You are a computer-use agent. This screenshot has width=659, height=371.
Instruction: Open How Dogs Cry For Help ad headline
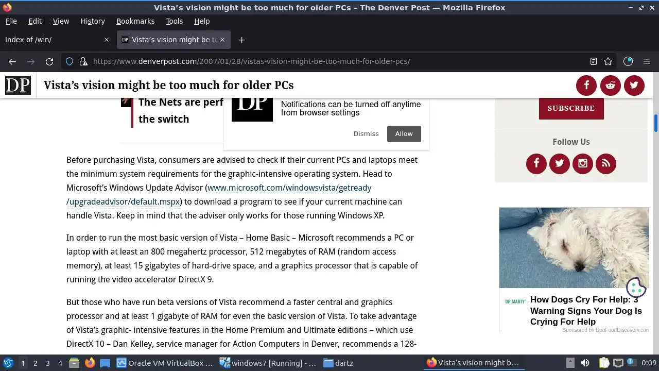(586, 311)
